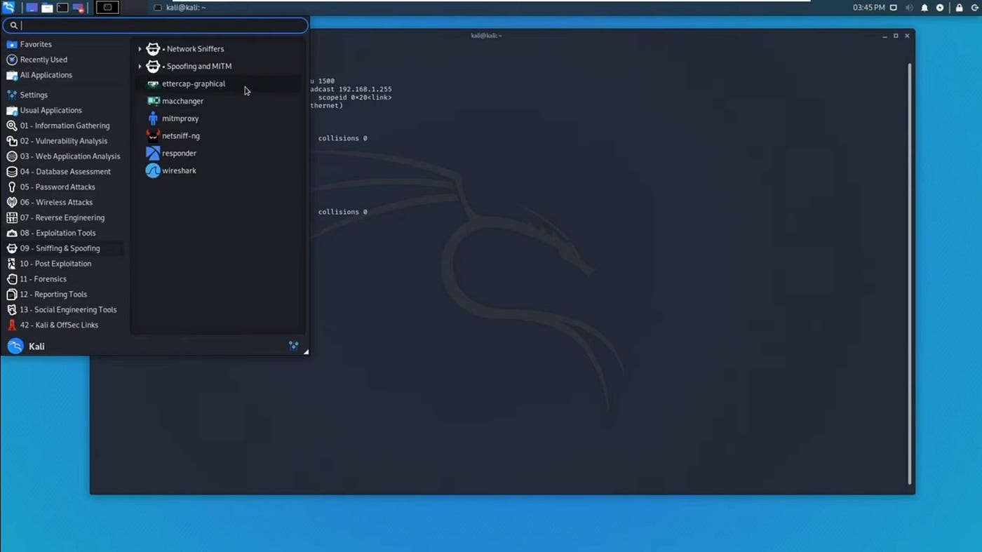Launch mitmproxy
The image size is (982, 552).
click(217, 119)
